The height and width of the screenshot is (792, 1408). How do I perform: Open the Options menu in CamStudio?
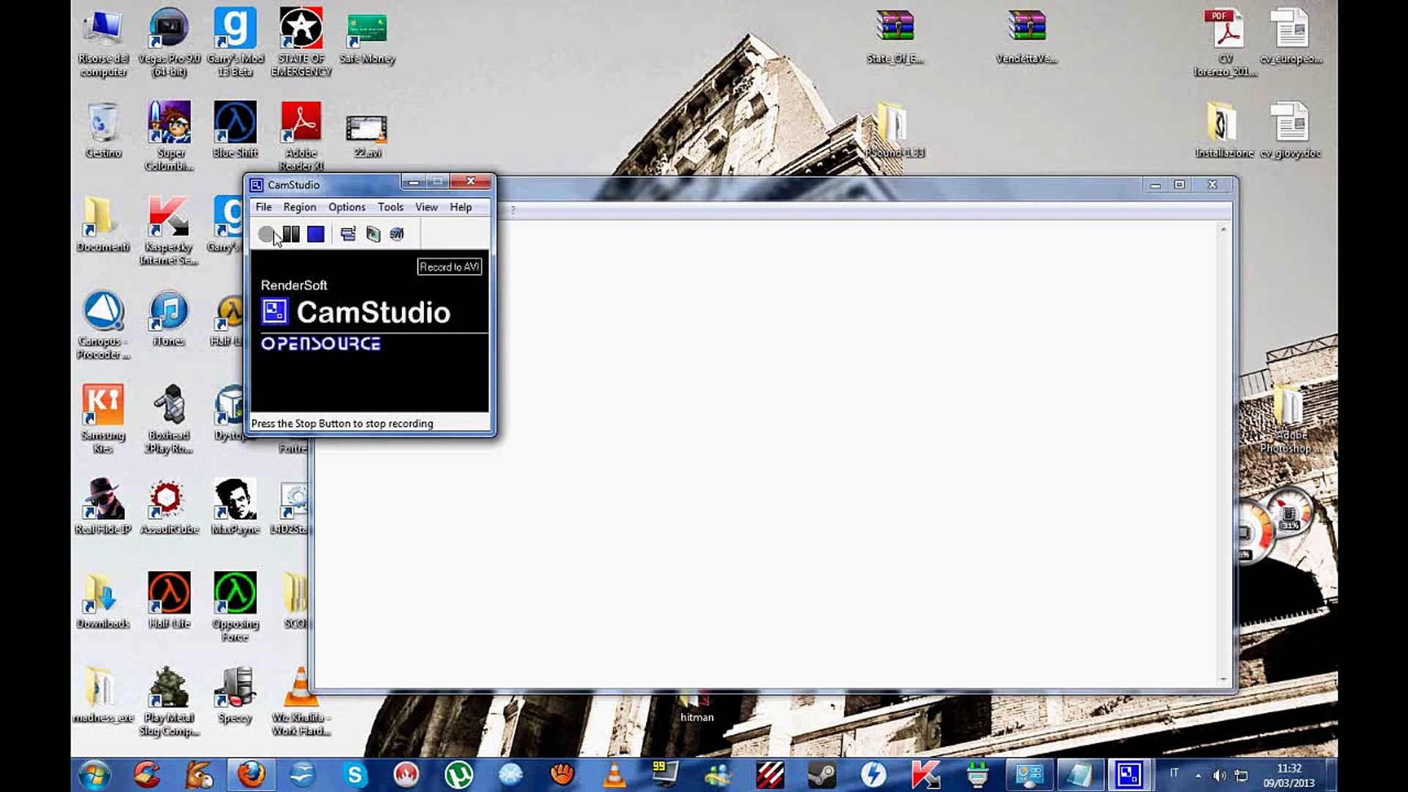click(347, 207)
